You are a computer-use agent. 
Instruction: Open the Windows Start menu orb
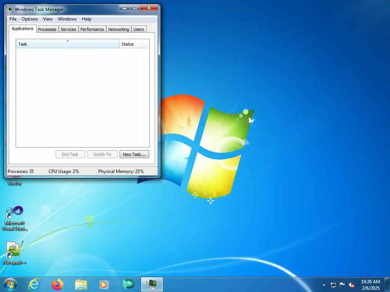(10, 284)
